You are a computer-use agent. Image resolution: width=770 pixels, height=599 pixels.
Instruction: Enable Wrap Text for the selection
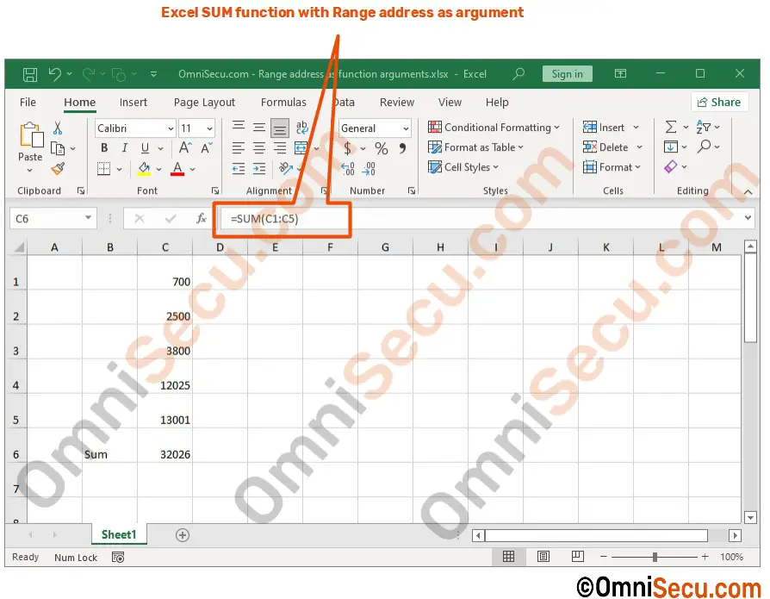pos(301,127)
